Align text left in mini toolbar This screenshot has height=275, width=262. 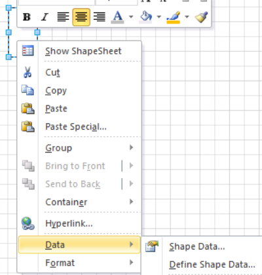(63, 17)
